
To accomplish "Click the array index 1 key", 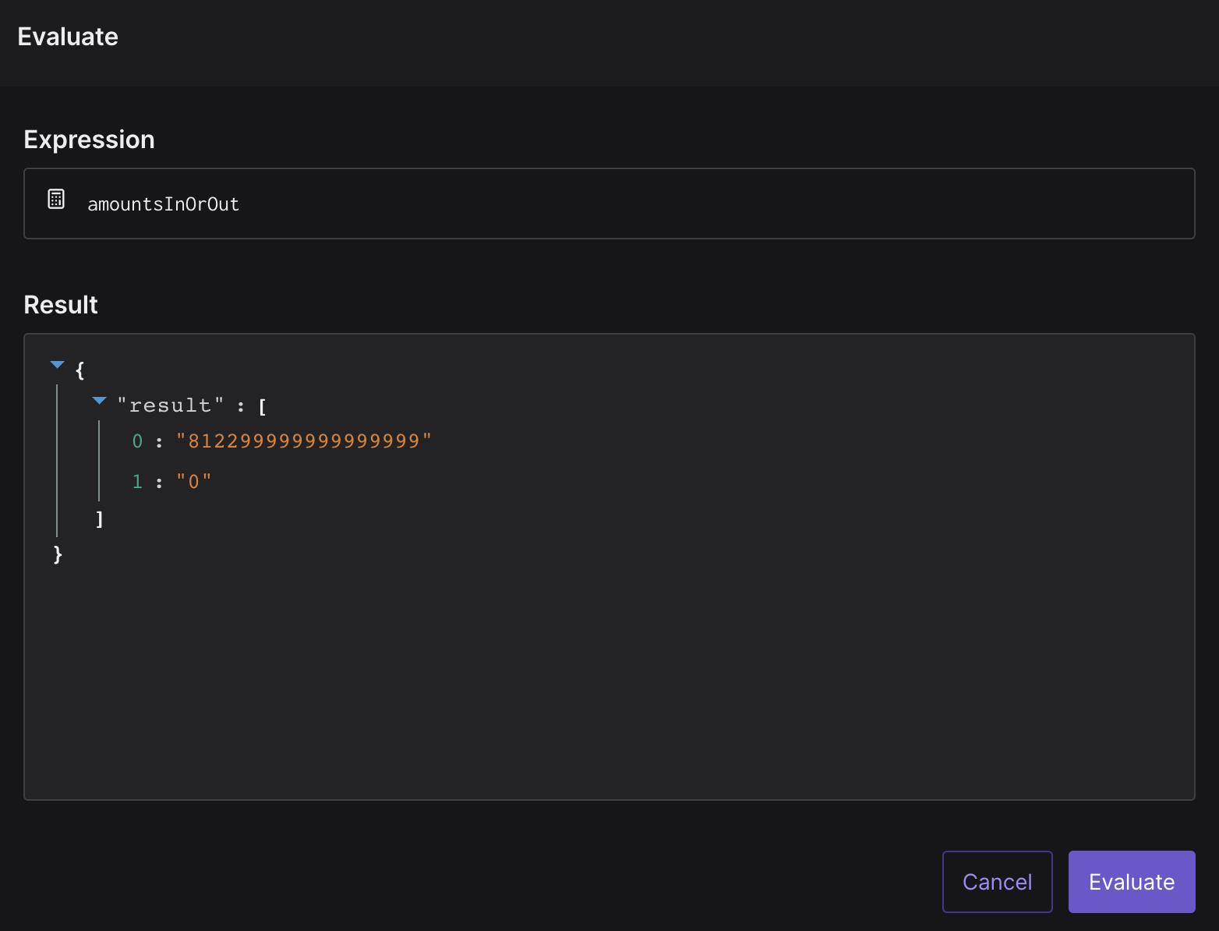I will 137,482.
